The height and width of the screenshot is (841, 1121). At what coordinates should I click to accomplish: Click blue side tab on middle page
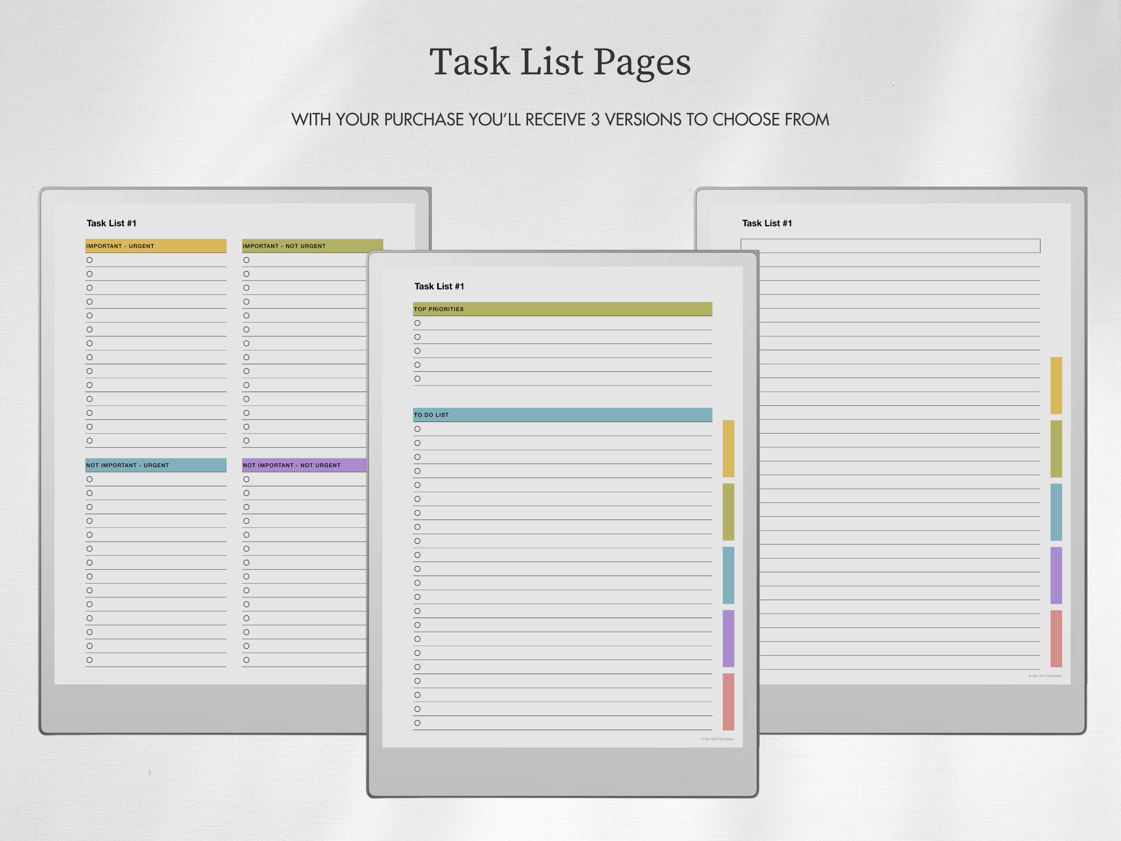[728, 575]
